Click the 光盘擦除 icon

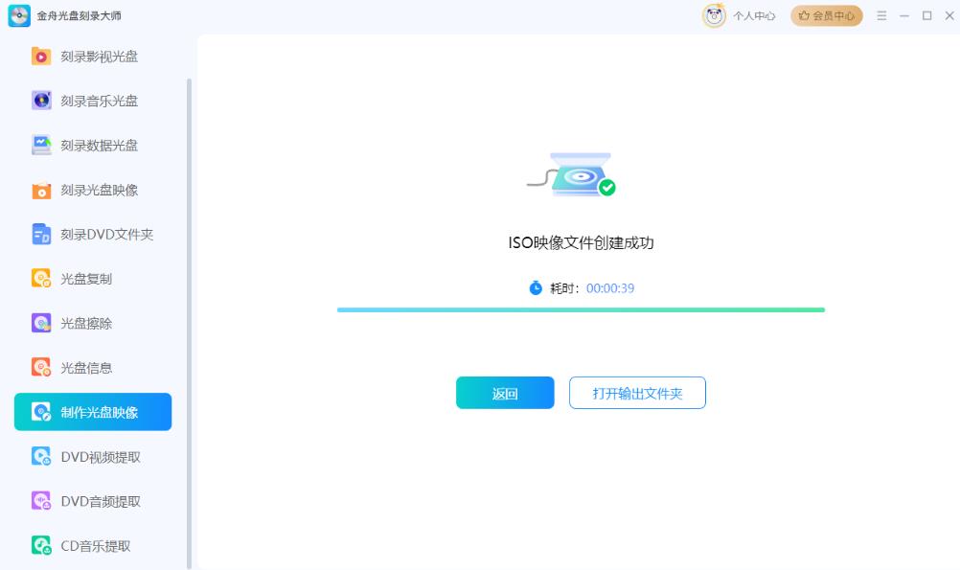pos(41,323)
